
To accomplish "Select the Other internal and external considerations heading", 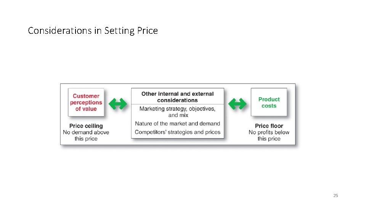I will pos(178,97).
